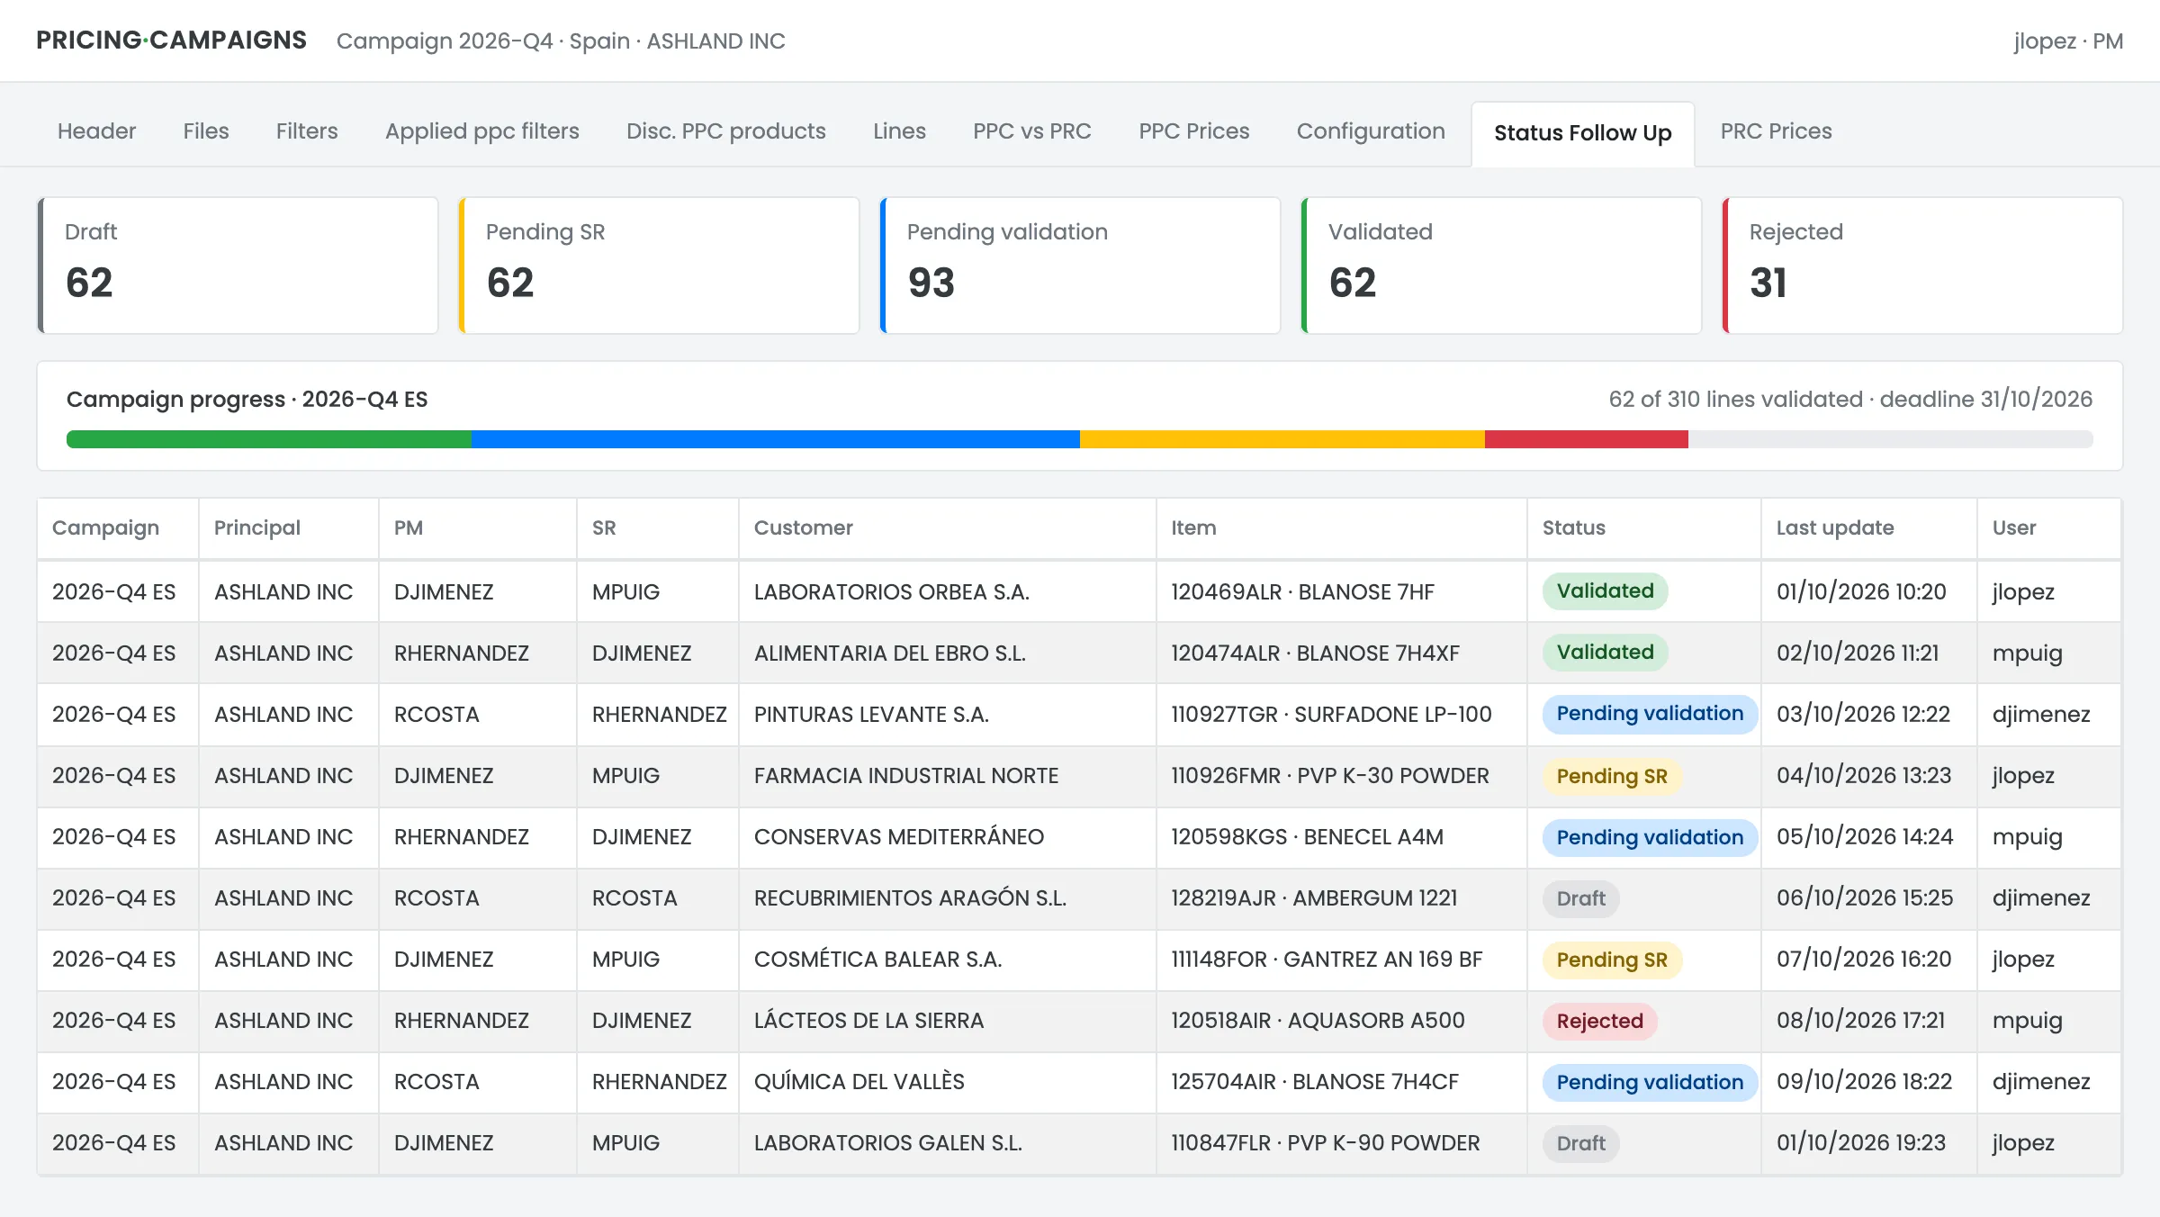Switch to the Files tab
The image size is (2160, 1217).
206,131
